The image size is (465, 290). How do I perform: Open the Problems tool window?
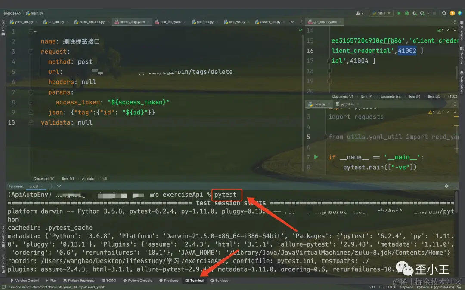pos(169,281)
